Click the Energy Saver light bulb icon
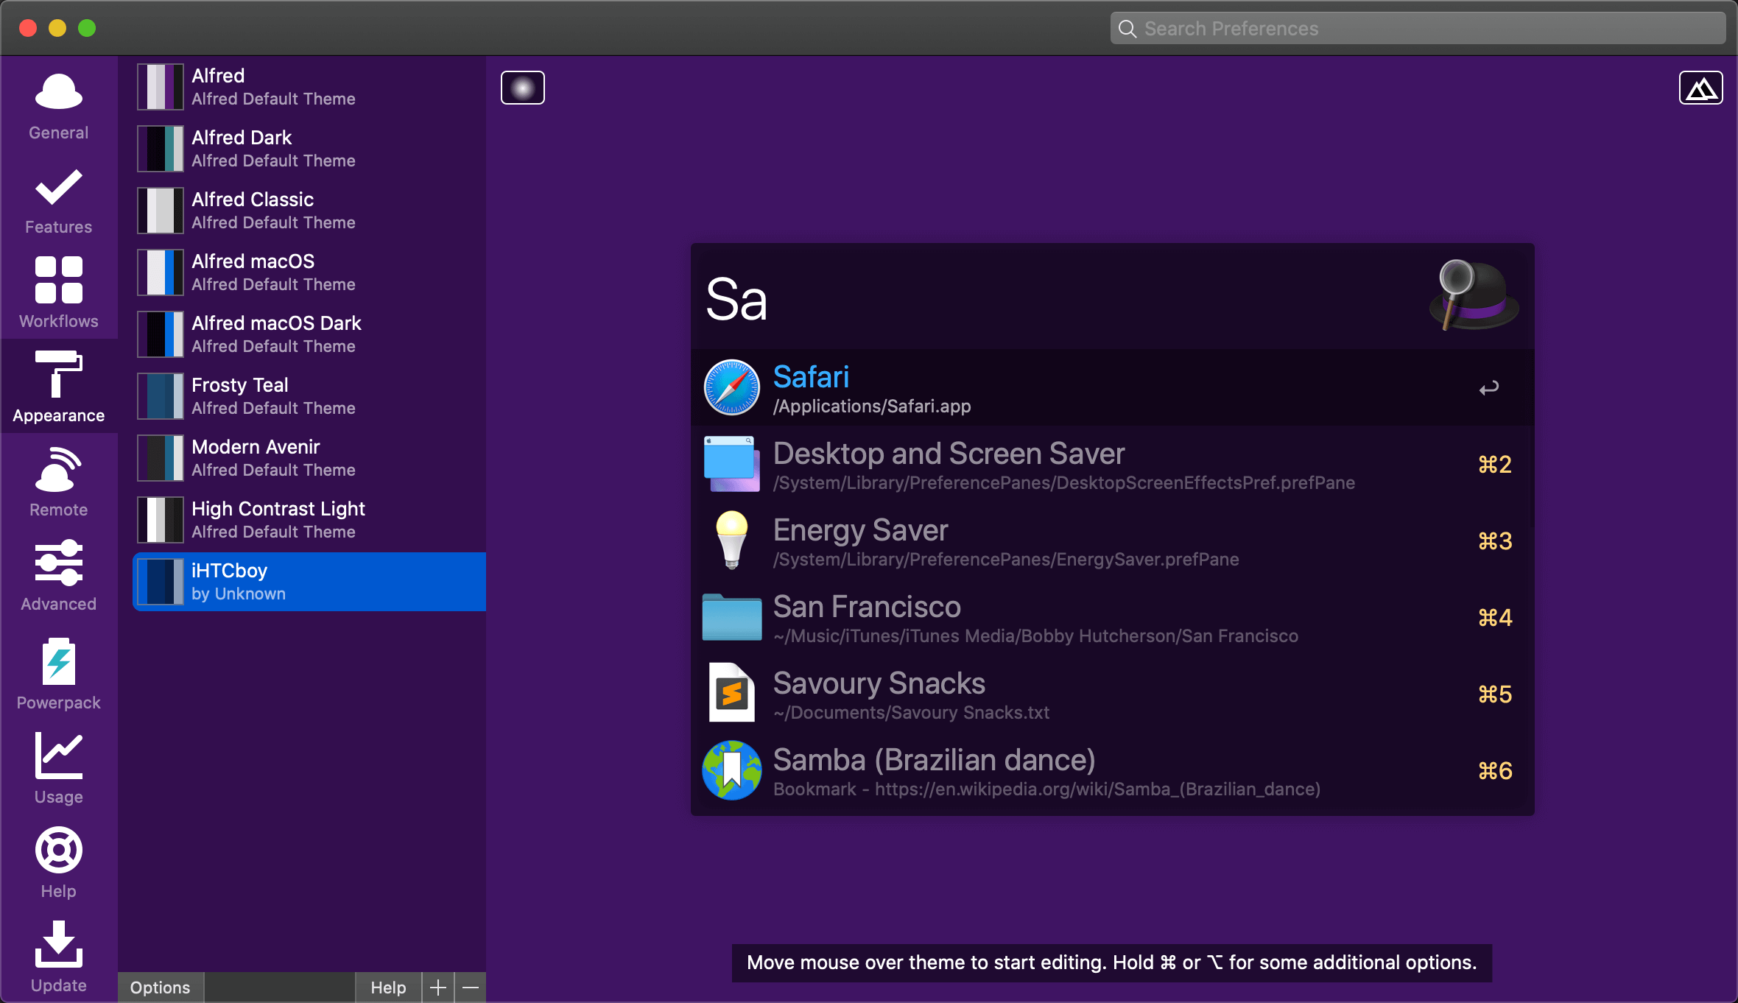The height and width of the screenshot is (1003, 1738). [732, 541]
